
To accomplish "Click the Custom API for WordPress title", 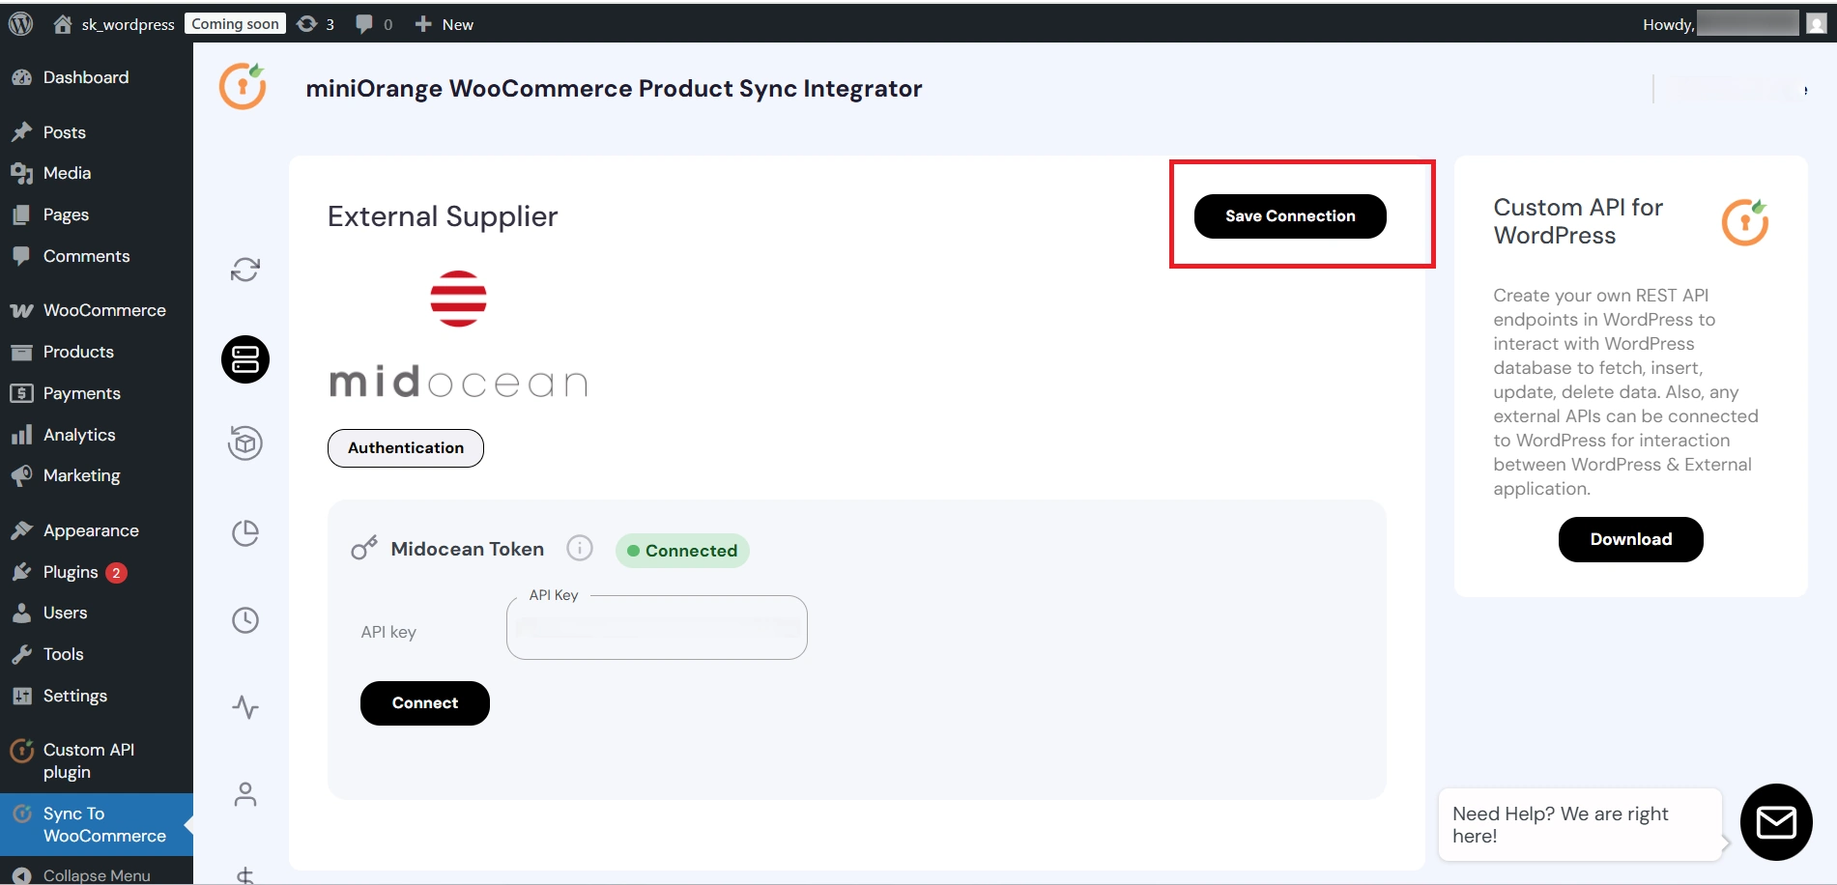I will tap(1578, 221).
